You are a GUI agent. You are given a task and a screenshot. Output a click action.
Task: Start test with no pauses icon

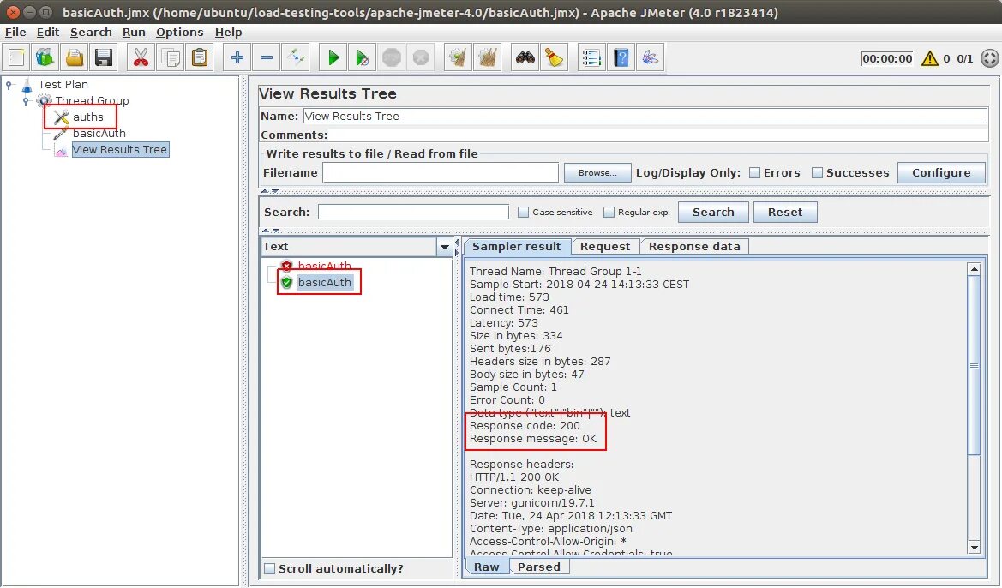[x=363, y=57]
